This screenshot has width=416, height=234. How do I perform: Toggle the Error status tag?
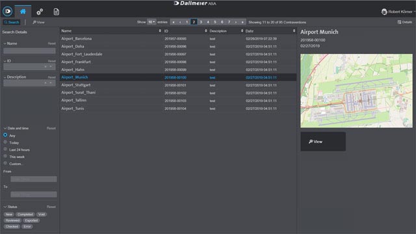click(x=27, y=227)
